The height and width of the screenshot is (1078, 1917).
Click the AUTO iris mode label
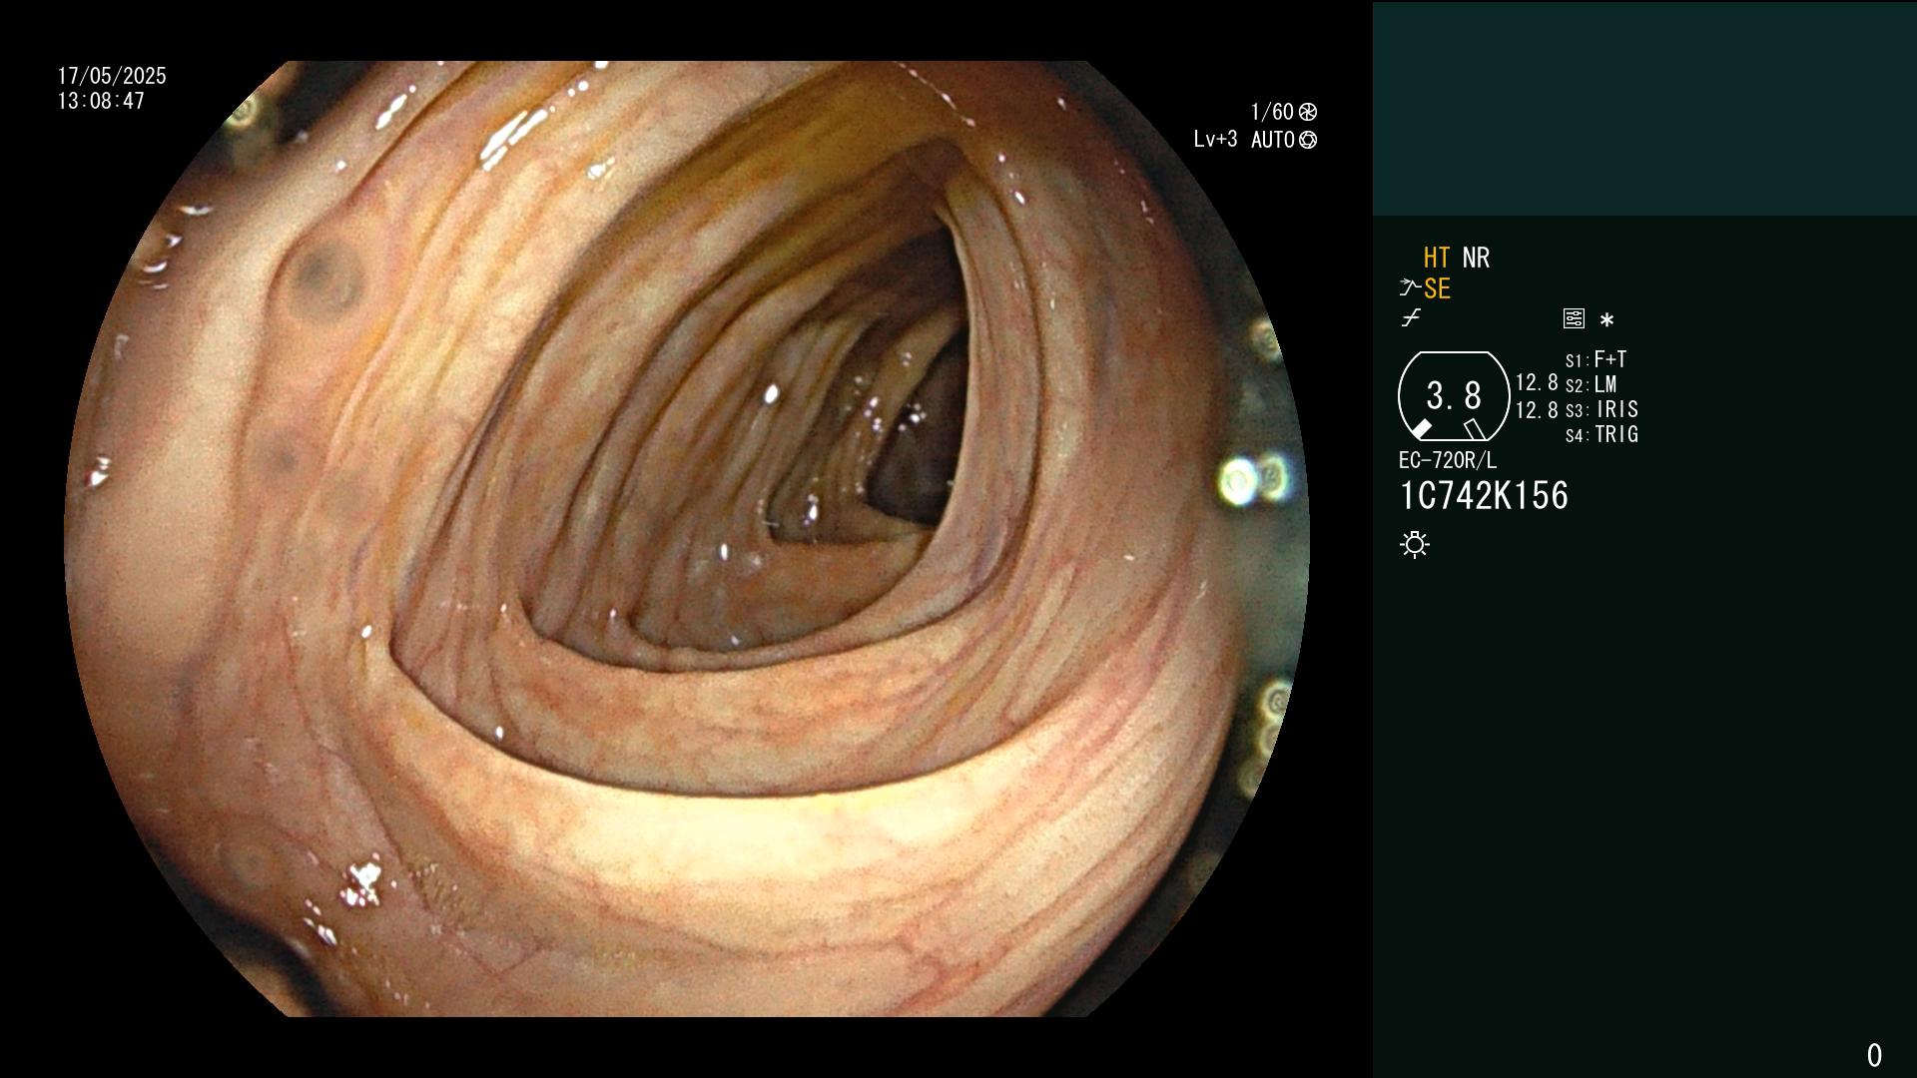1273,141
